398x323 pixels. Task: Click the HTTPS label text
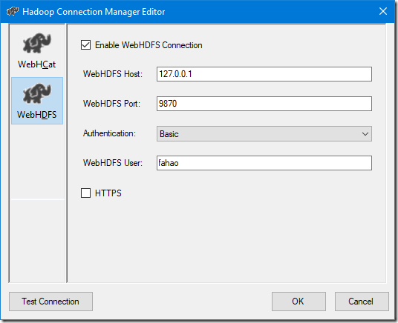pyautogui.click(x=108, y=193)
